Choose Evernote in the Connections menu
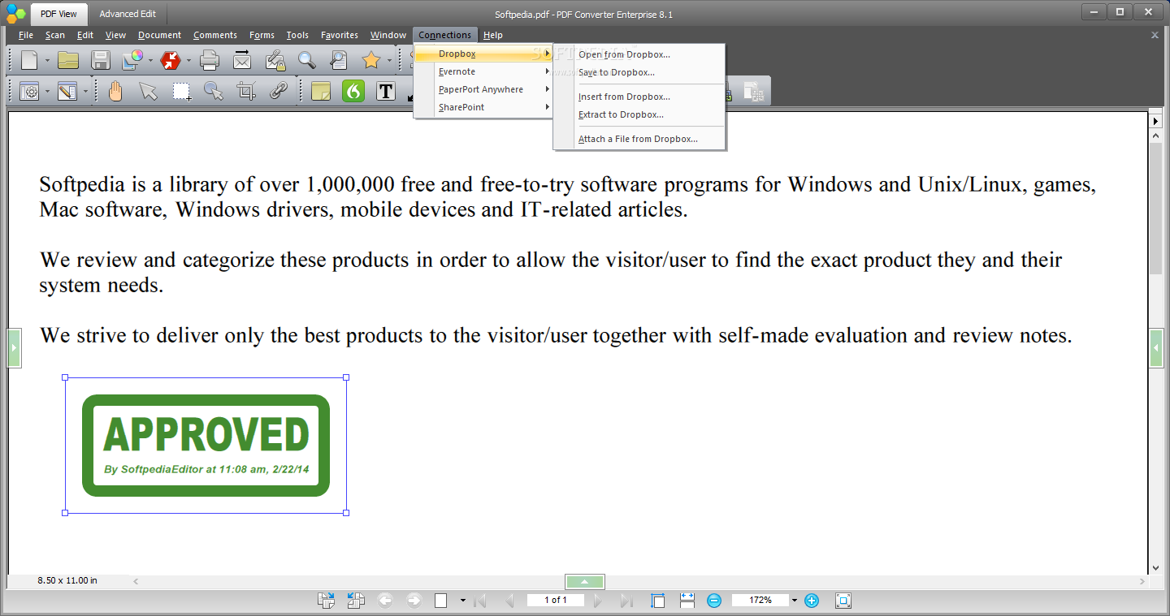Viewport: 1170px width, 616px height. 483,71
